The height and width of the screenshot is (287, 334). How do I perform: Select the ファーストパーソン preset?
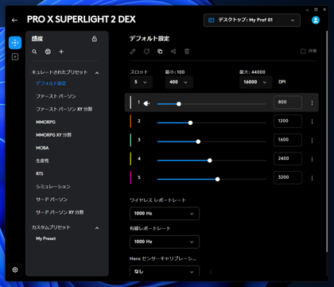56,96
